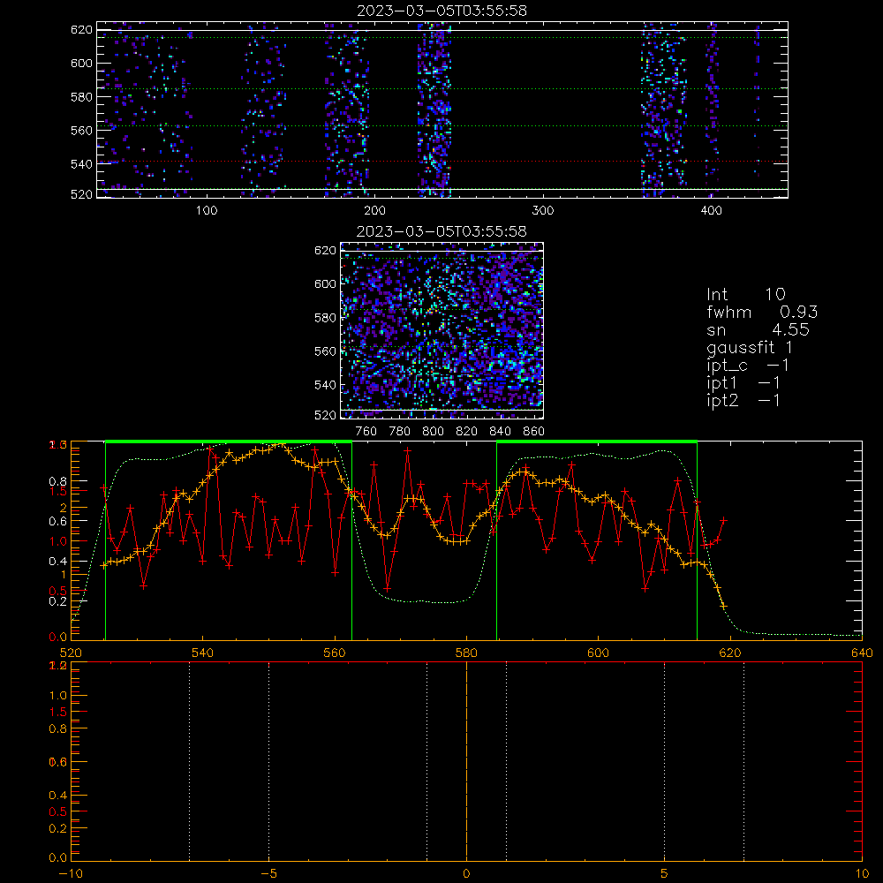Image resolution: width=883 pixels, height=883 pixels.
Task: Click x-axis label 800 under the square image
Action: (x=434, y=432)
